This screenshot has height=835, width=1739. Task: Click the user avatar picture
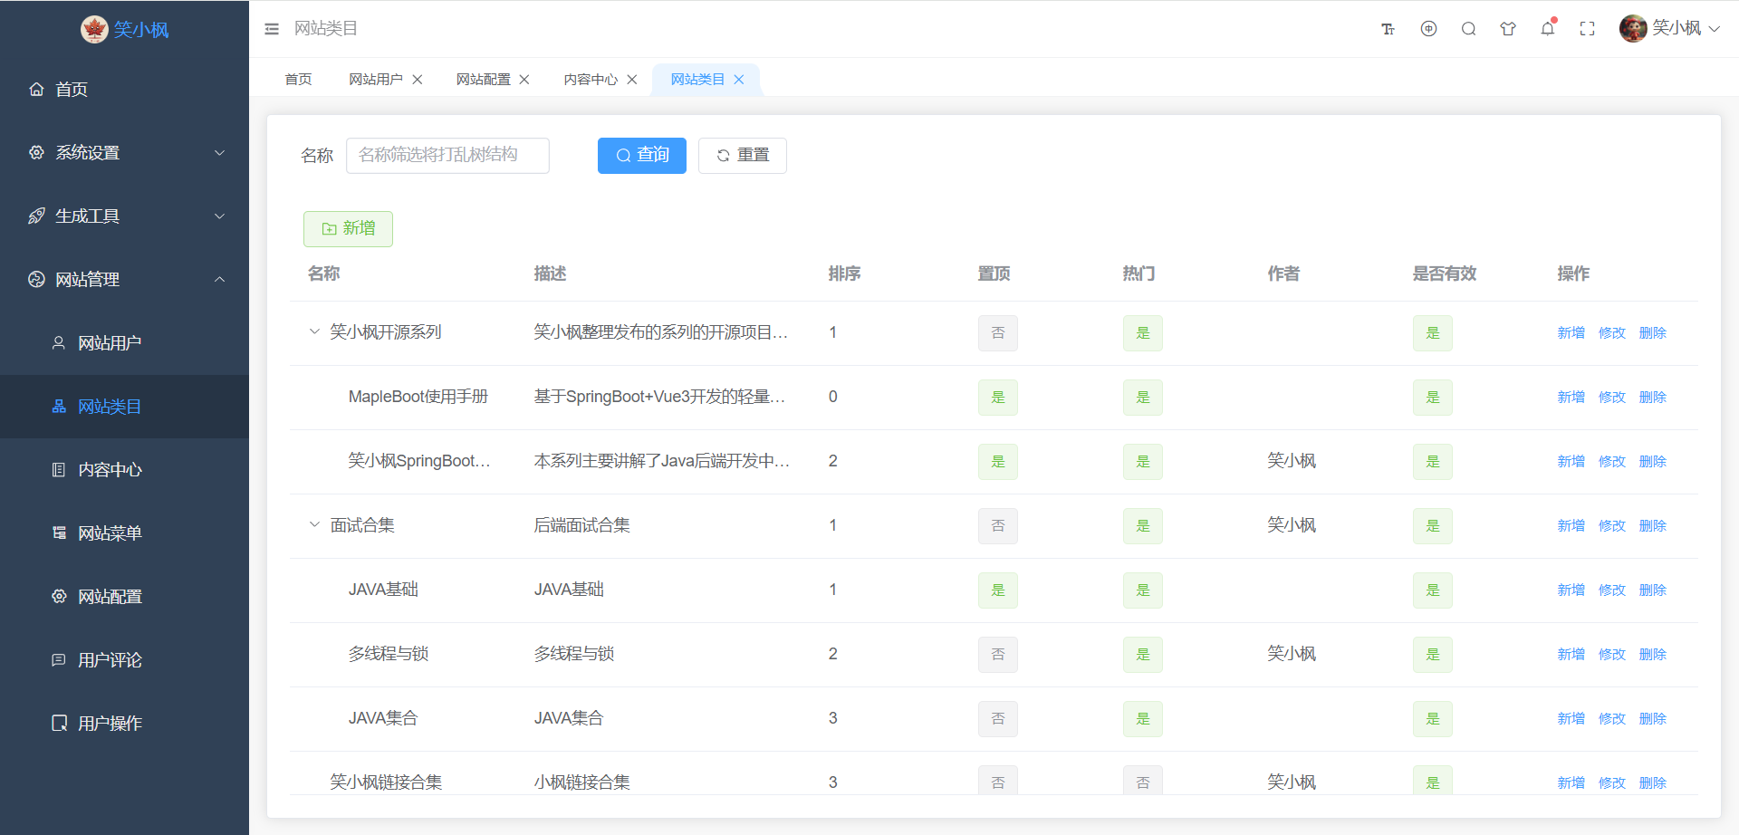pos(1633,29)
